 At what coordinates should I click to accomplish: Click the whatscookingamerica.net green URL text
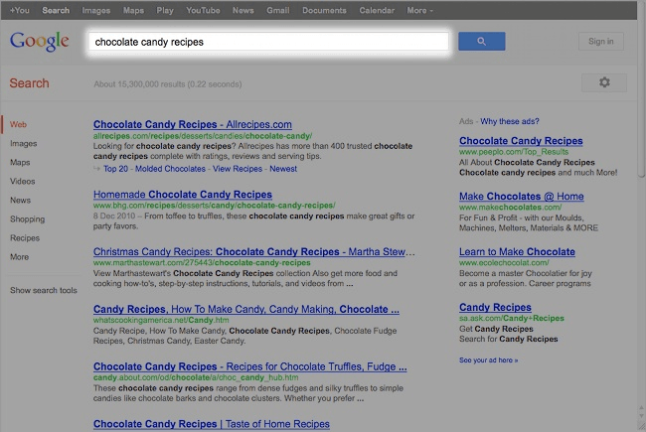161,320
